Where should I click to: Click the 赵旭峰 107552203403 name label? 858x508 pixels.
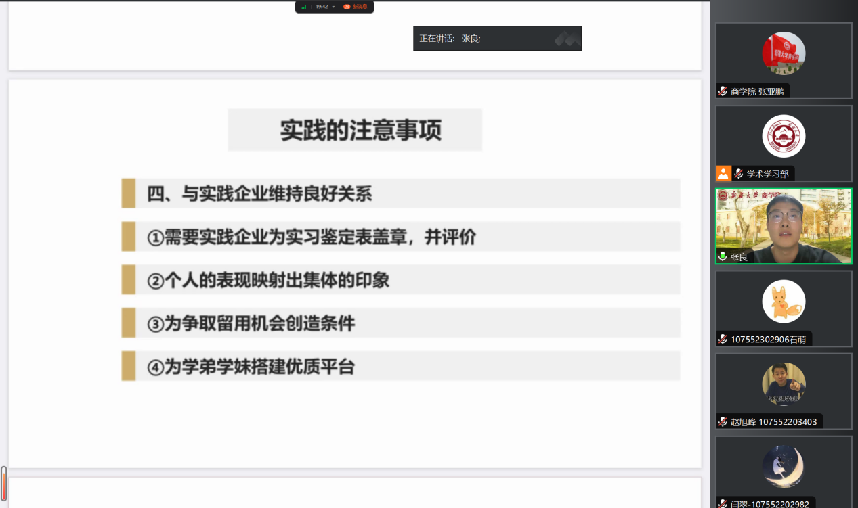pos(773,421)
